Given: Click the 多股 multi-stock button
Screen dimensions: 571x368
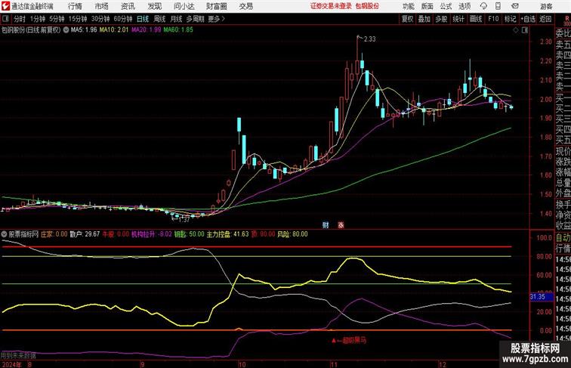Looking at the screenshot, I should [441, 19].
